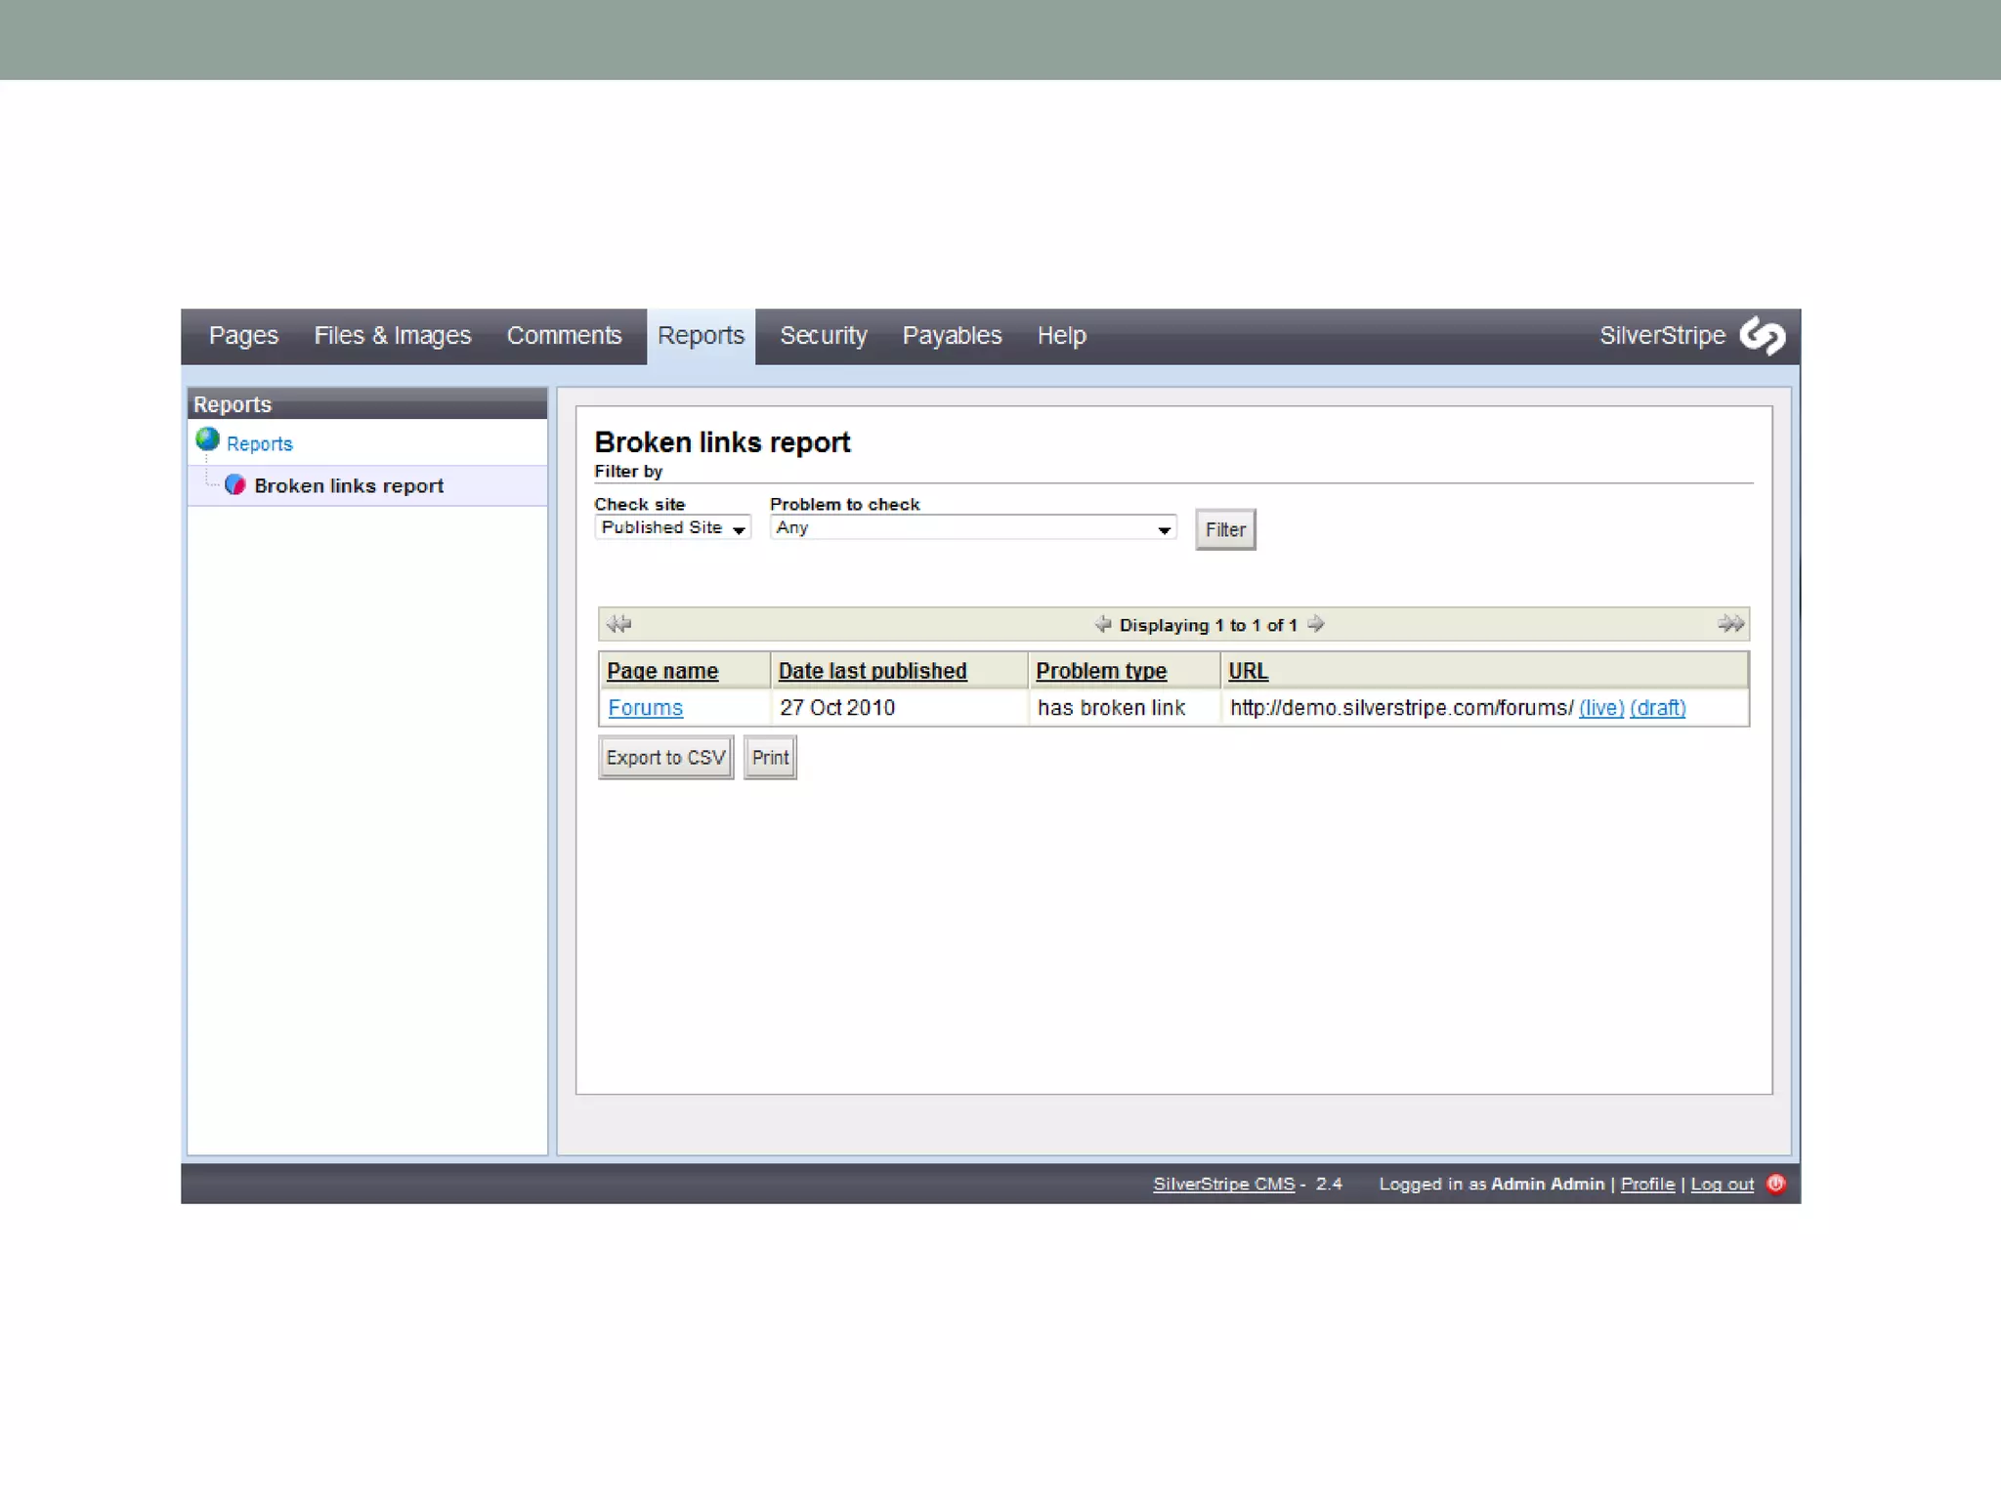Jump to last page double-arrow icon
2001x1500 pixels.
1730,624
